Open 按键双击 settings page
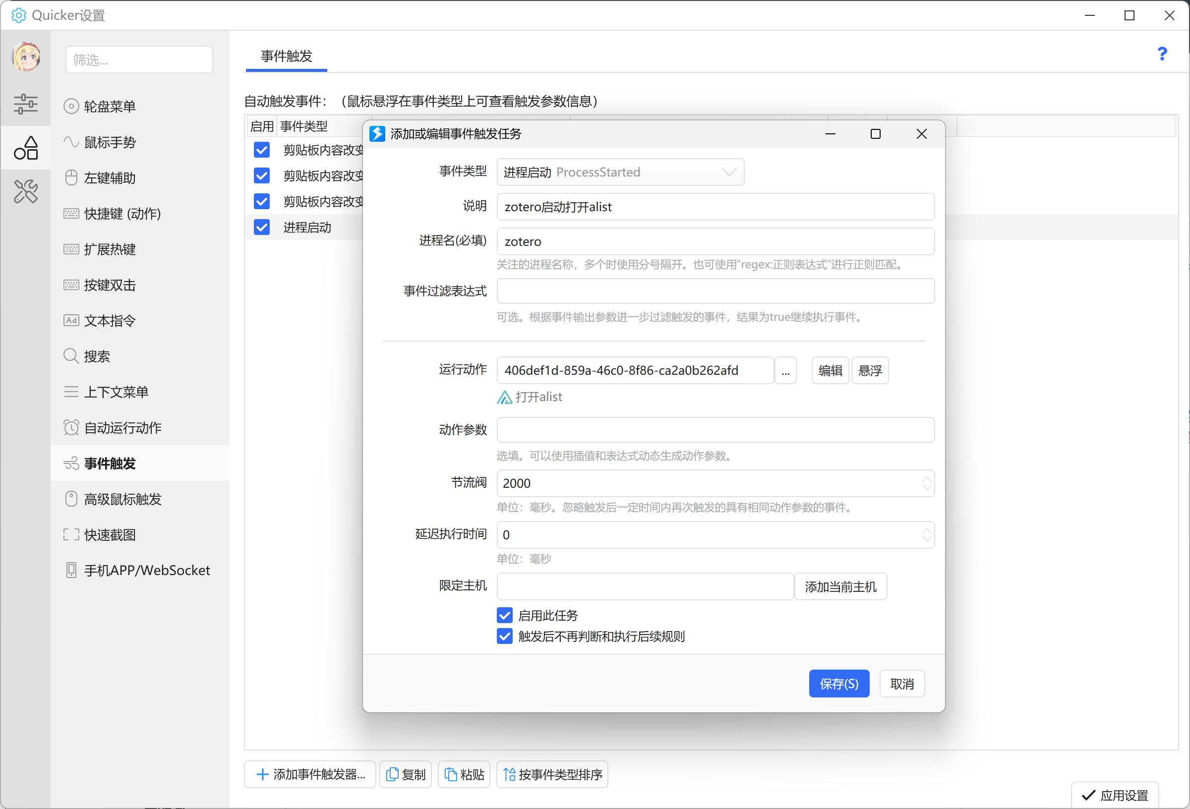This screenshot has height=809, width=1190. click(x=139, y=285)
